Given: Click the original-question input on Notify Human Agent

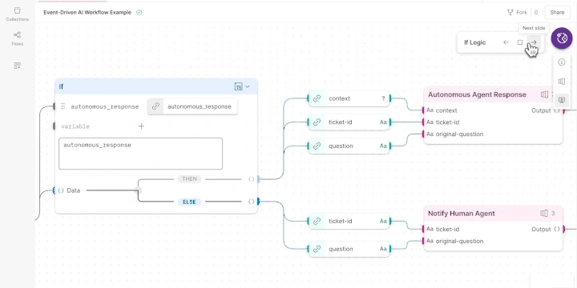Looking at the screenshot, I should click(460, 242).
